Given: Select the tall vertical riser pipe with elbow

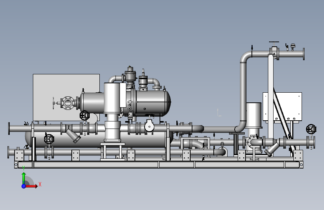Looking at the screenshot, I should (x=243, y=91).
